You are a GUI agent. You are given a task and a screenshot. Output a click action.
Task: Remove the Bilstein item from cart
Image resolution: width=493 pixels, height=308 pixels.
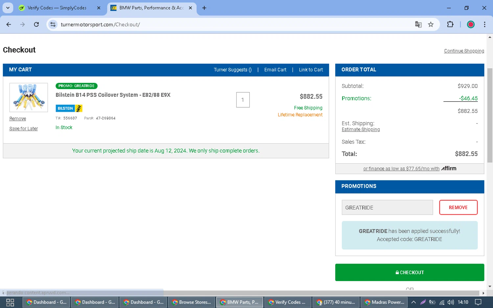point(18,119)
